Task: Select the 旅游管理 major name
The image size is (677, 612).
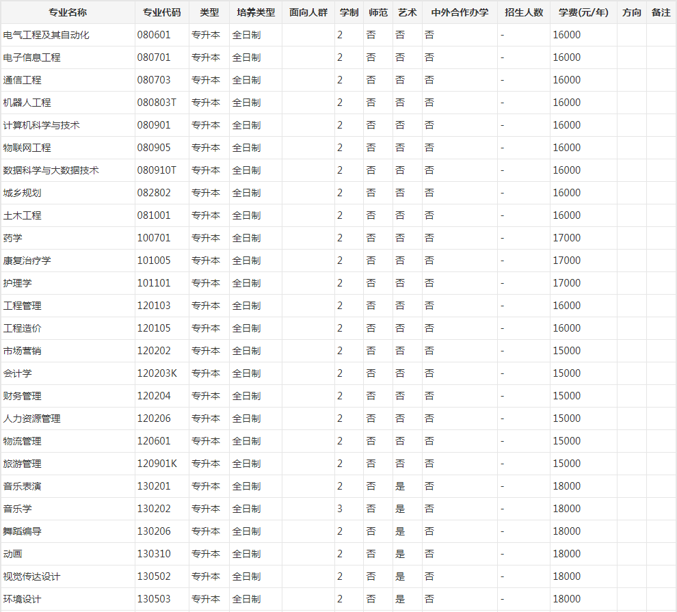Action: click(x=23, y=464)
